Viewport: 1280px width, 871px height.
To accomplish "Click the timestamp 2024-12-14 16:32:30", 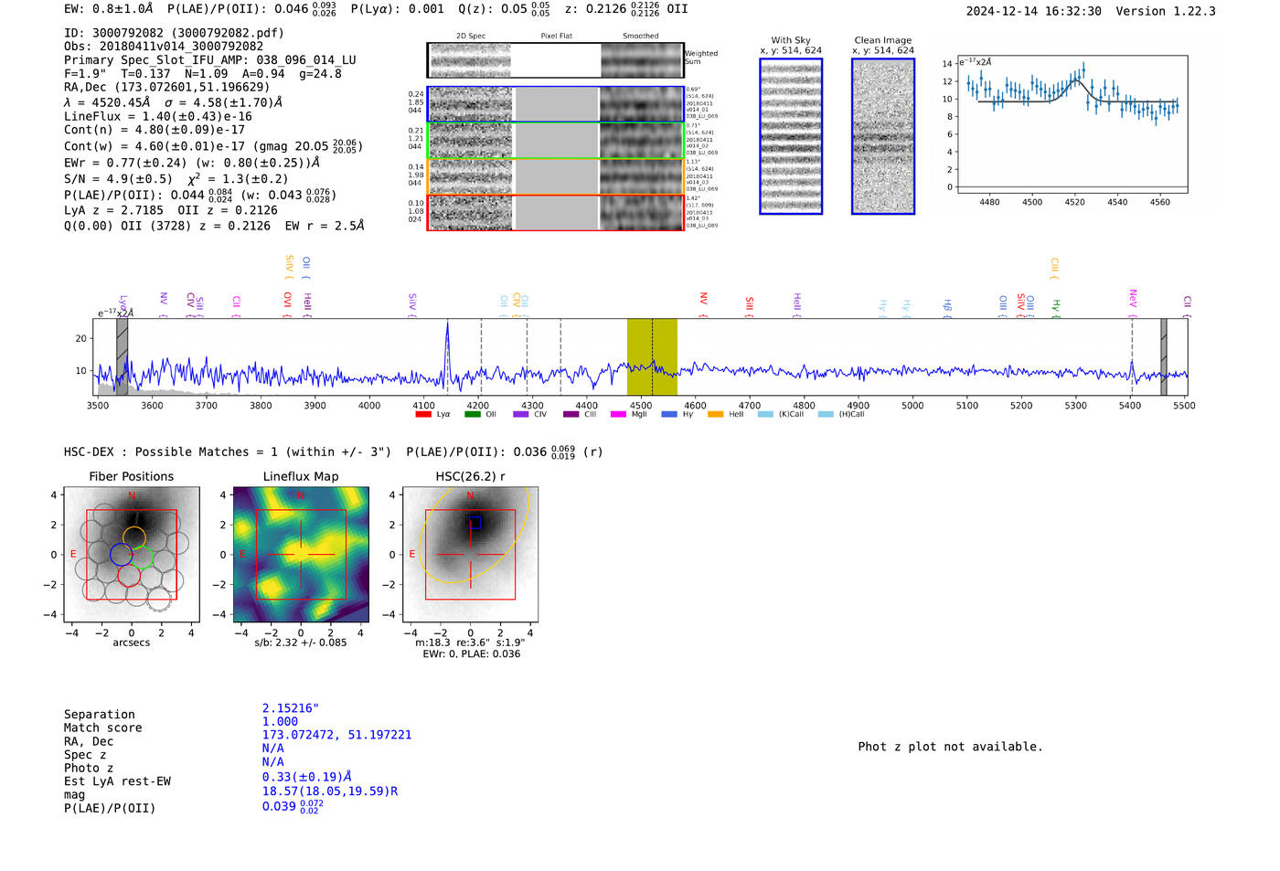I will pyautogui.click(x=1034, y=12).
